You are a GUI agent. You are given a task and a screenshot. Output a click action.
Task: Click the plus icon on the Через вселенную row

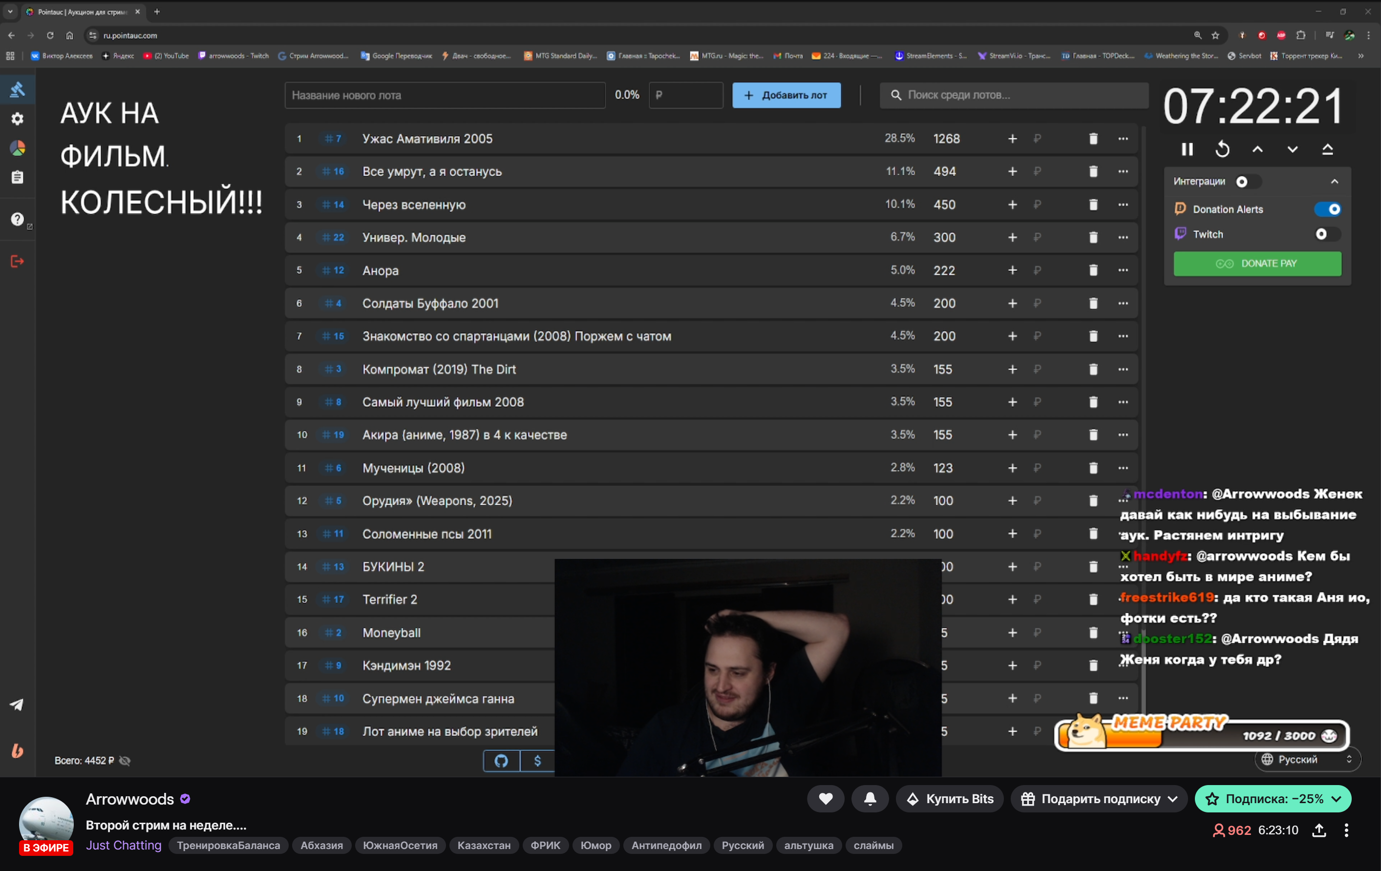click(x=1012, y=205)
